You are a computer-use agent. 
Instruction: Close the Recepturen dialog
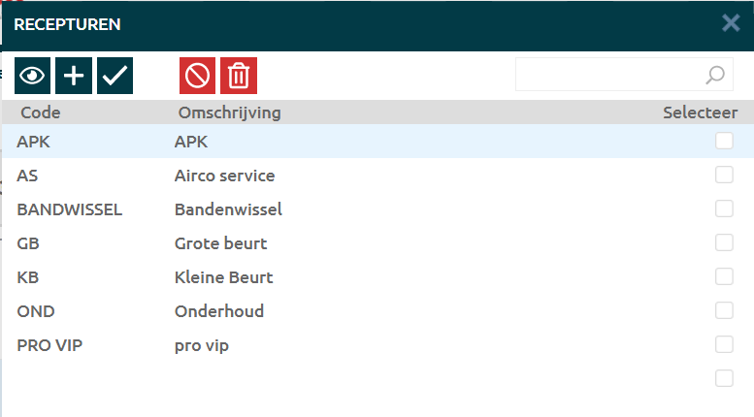pos(731,23)
